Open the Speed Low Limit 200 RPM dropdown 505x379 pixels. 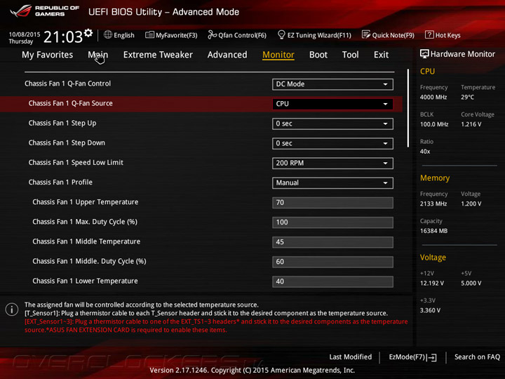[x=332, y=163]
